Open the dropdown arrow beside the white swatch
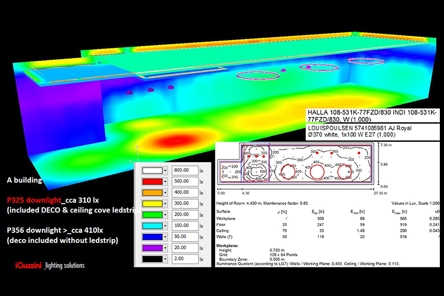The width and height of the screenshot is (444, 296). [x=165, y=170]
